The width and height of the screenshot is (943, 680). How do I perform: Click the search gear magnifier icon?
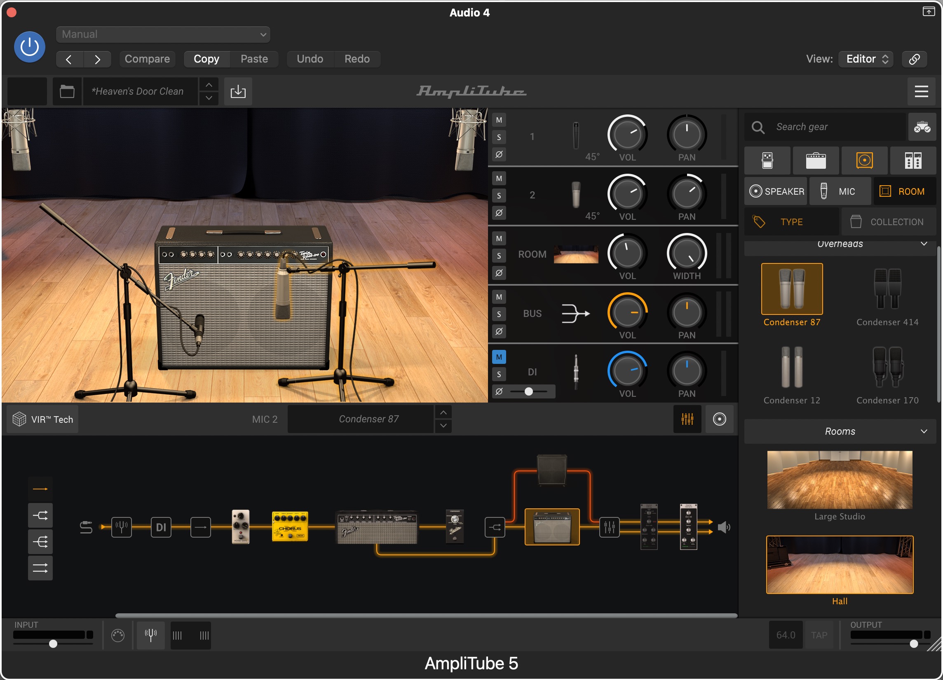click(758, 127)
